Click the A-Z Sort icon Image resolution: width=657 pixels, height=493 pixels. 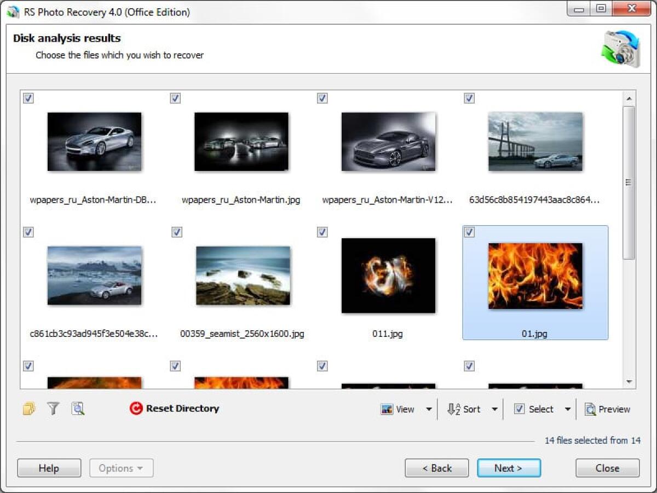[454, 409]
